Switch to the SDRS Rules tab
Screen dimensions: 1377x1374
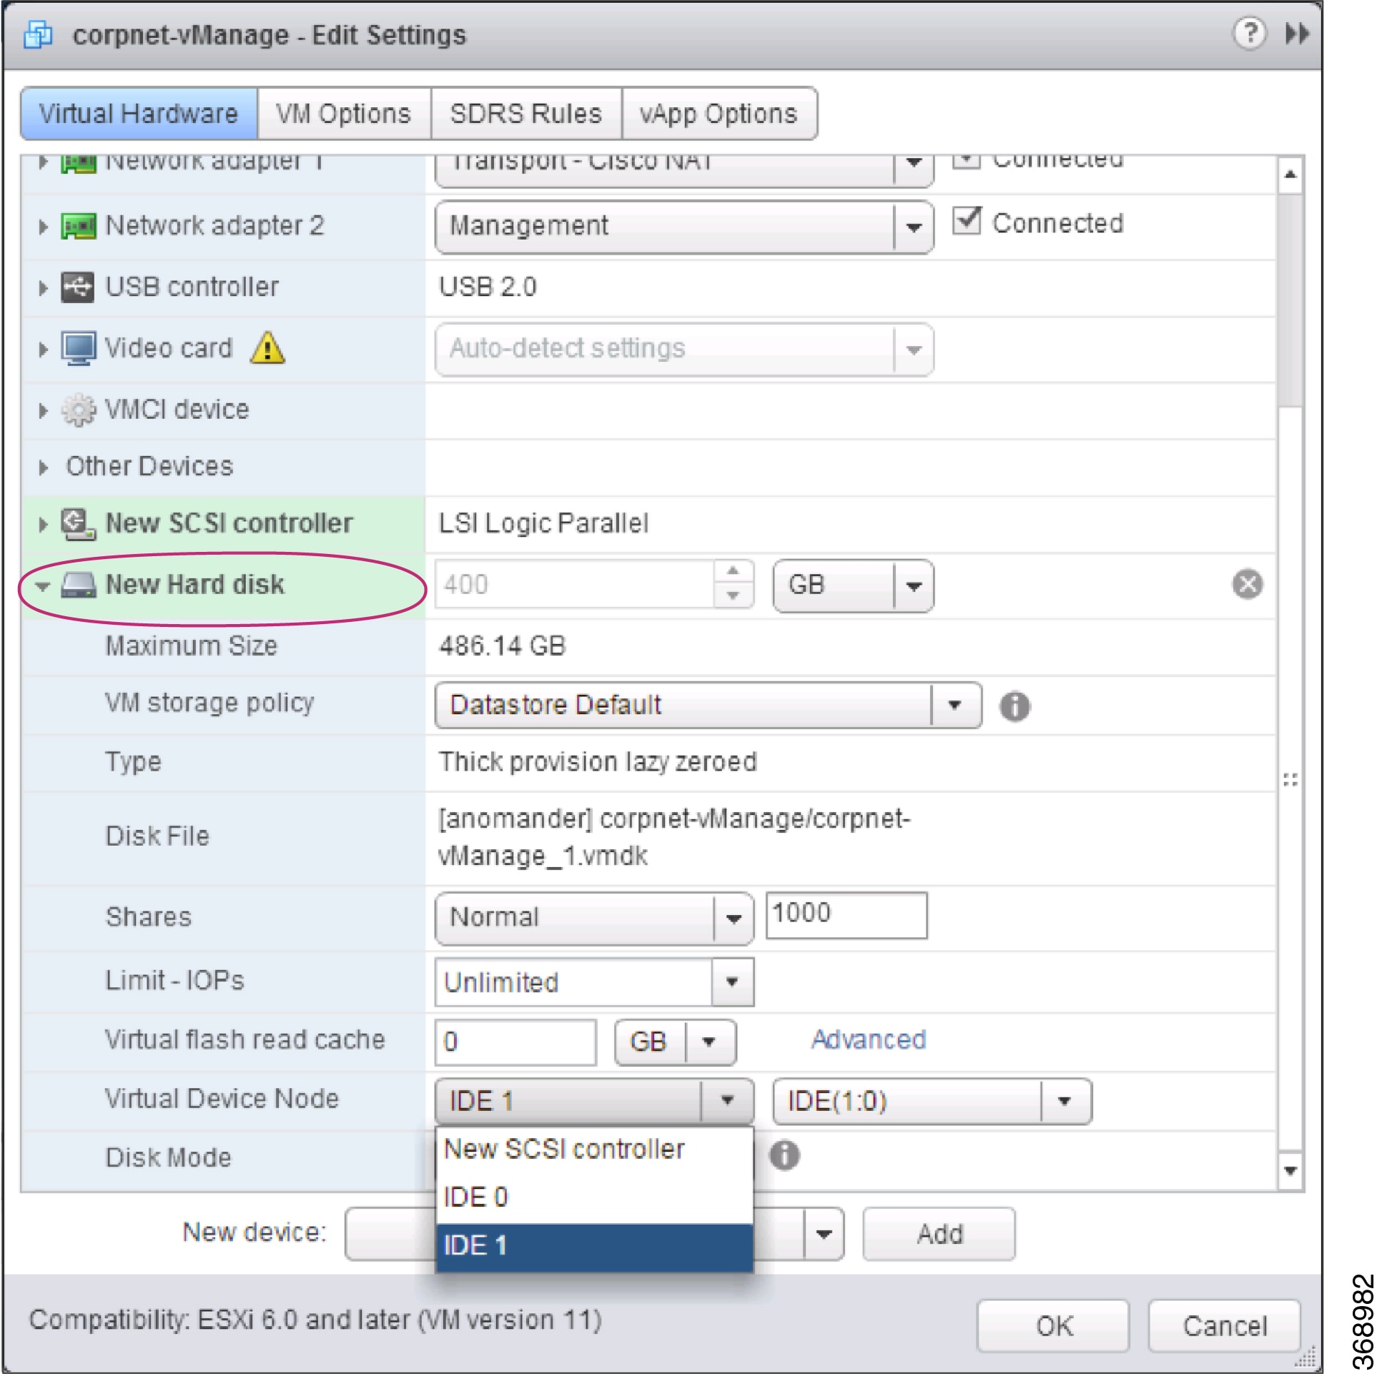[525, 112]
